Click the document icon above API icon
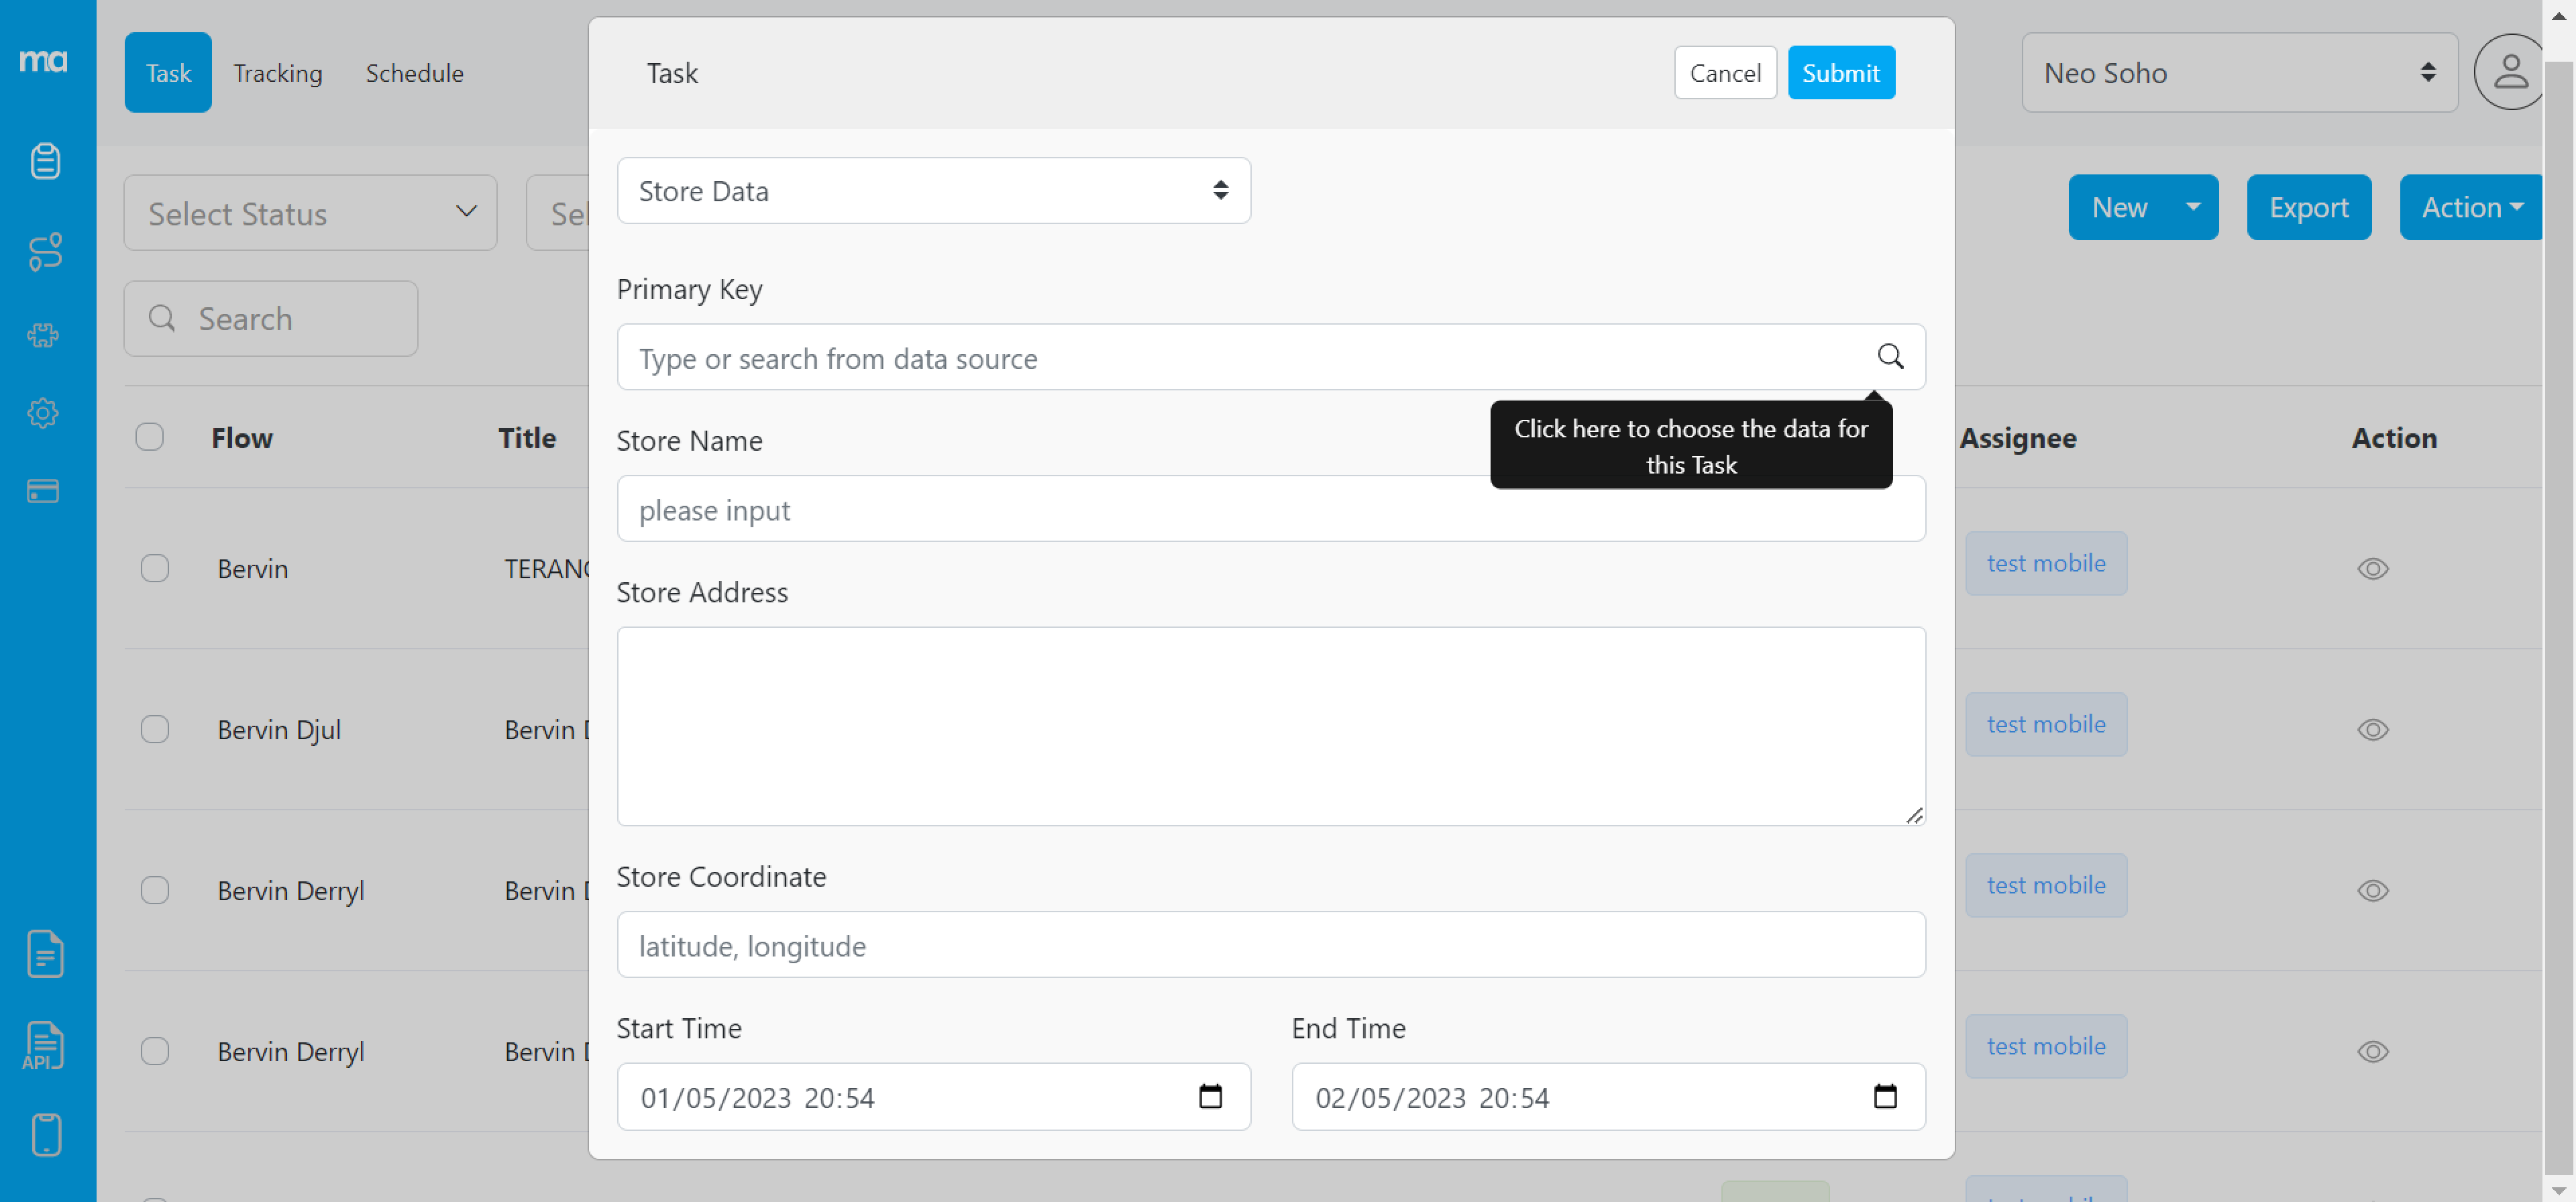This screenshot has height=1202, width=2576. (x=44, y=953)
